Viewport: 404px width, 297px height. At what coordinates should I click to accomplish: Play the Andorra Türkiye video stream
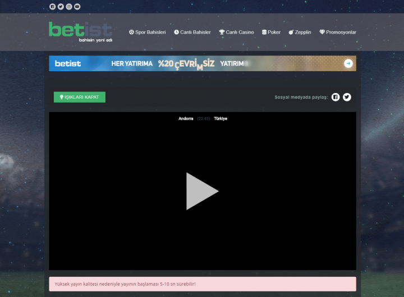[203, 191]
